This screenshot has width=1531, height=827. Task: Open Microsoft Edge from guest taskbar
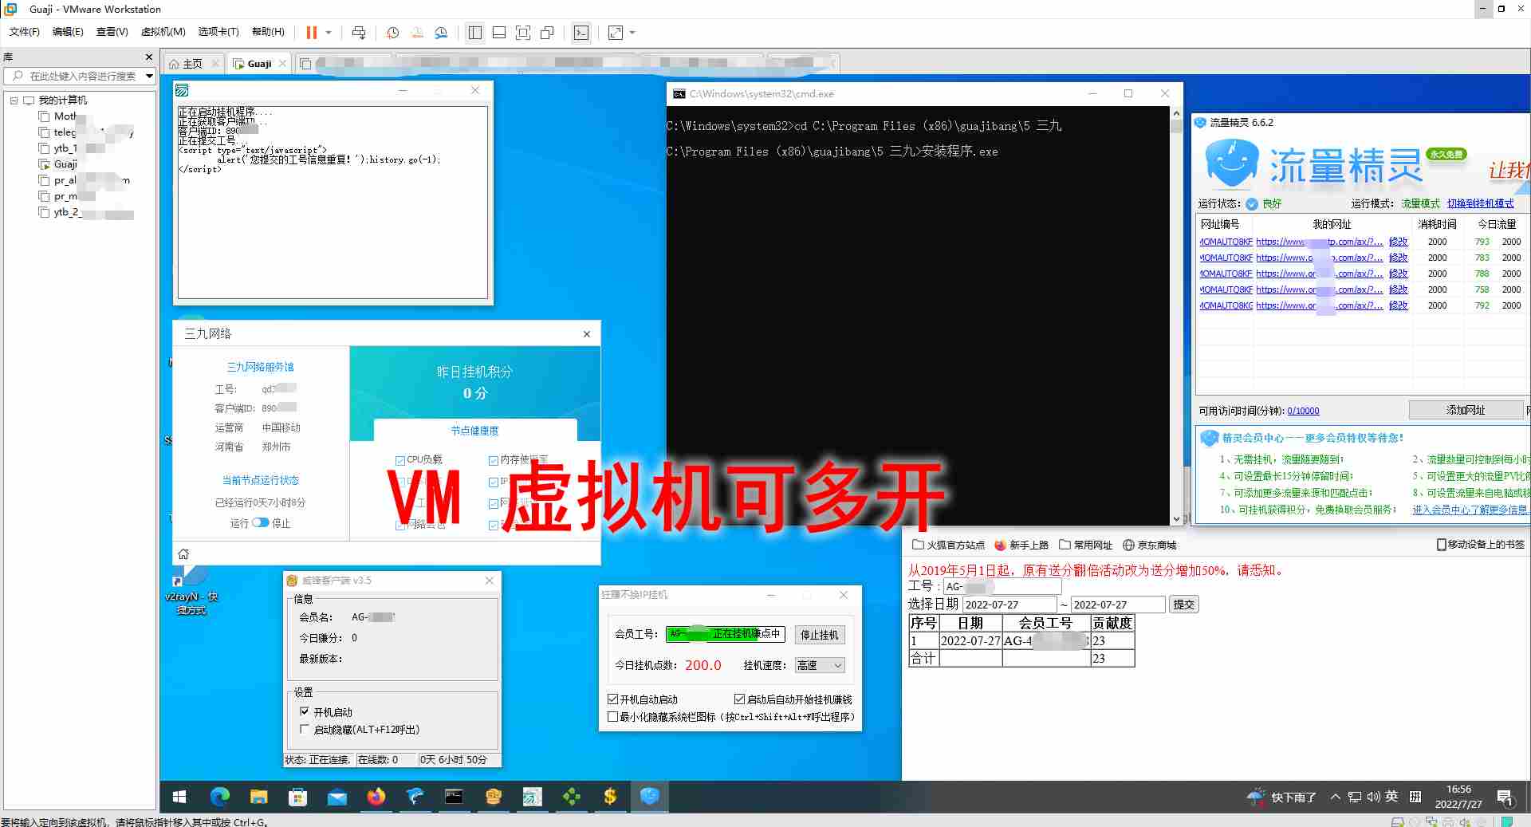[x=219, y=797]
